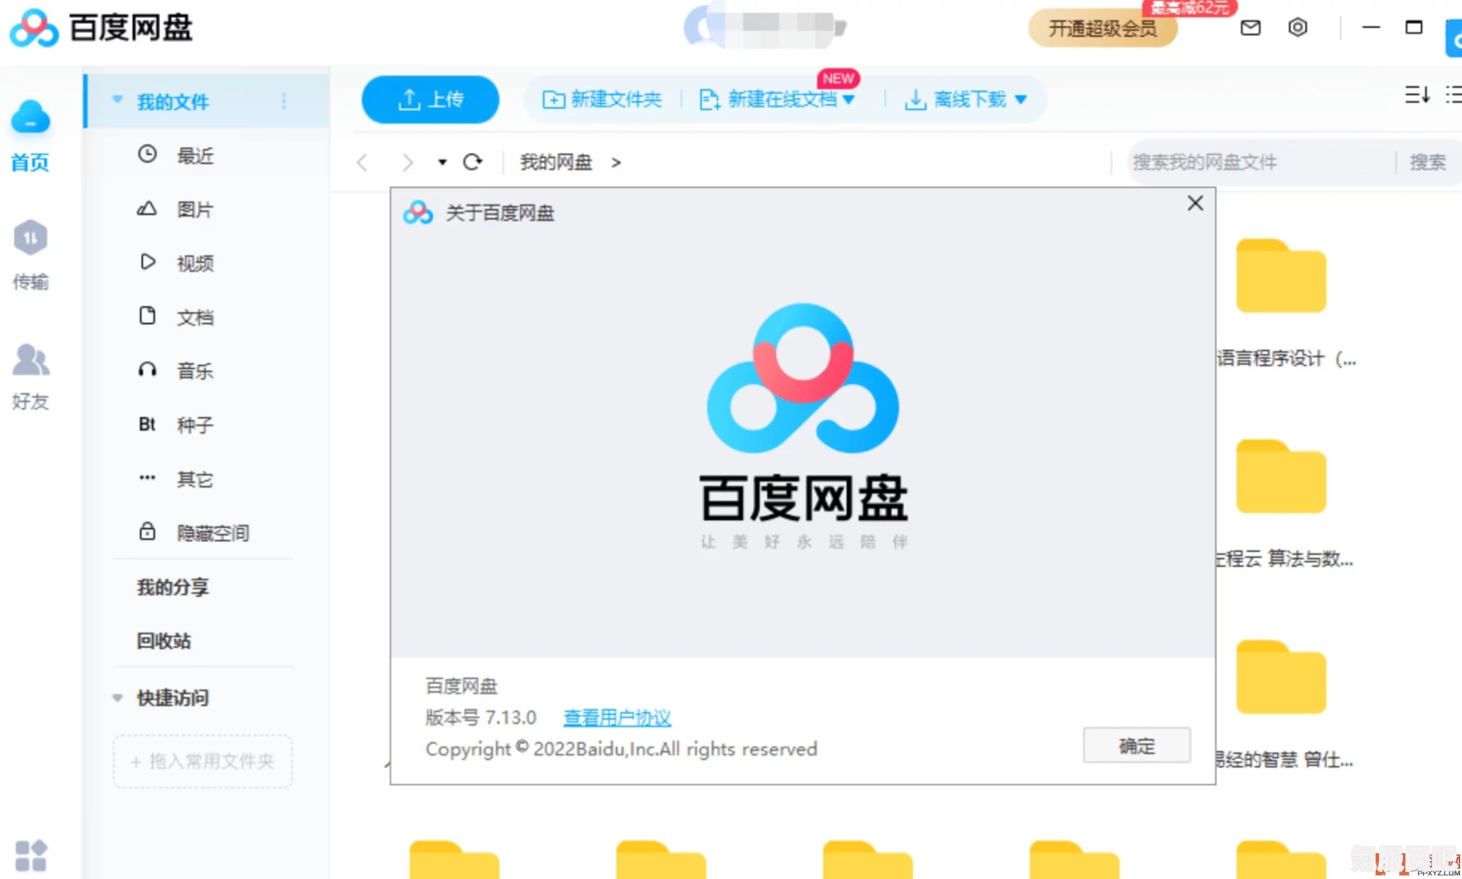The width and height of the screenshot is (1462, 879).
Task: Open the 好友 friends icon
Action: (30, 359)
